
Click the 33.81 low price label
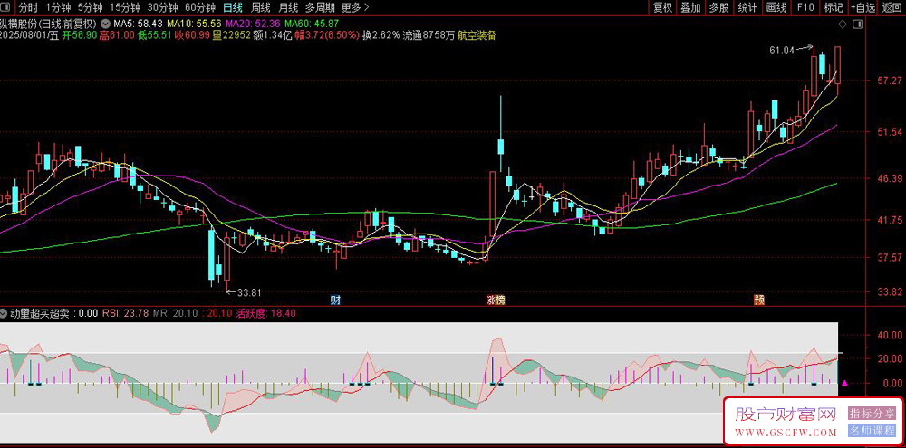(249, 292)
